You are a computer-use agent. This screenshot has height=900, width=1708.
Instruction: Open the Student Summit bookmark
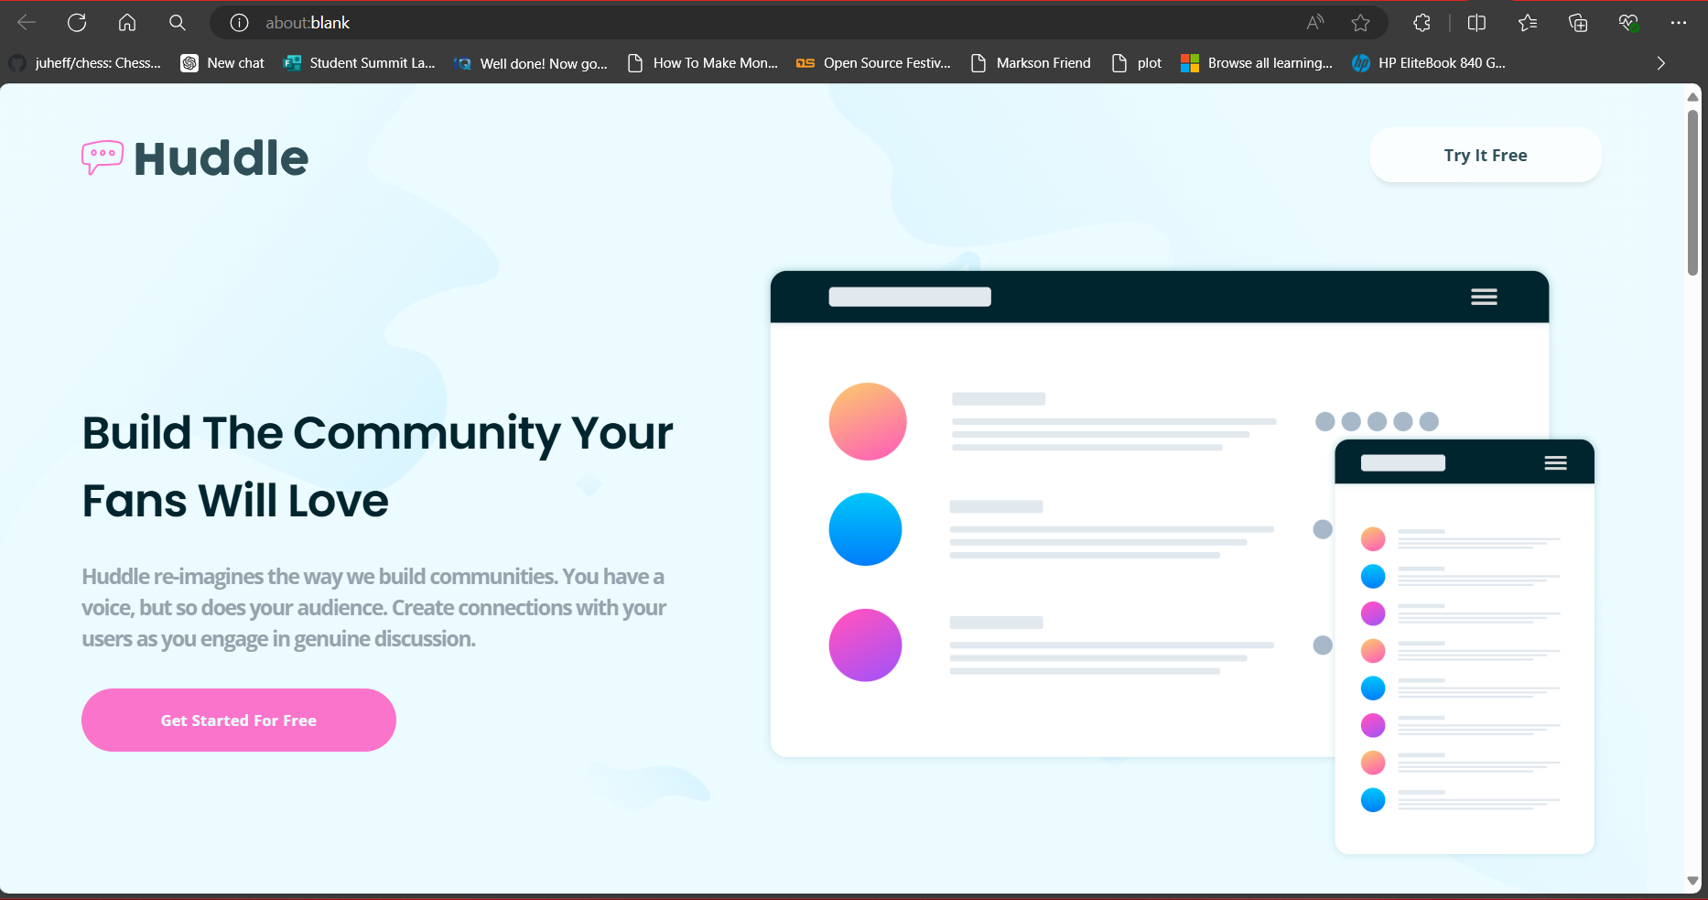(360, 63)
